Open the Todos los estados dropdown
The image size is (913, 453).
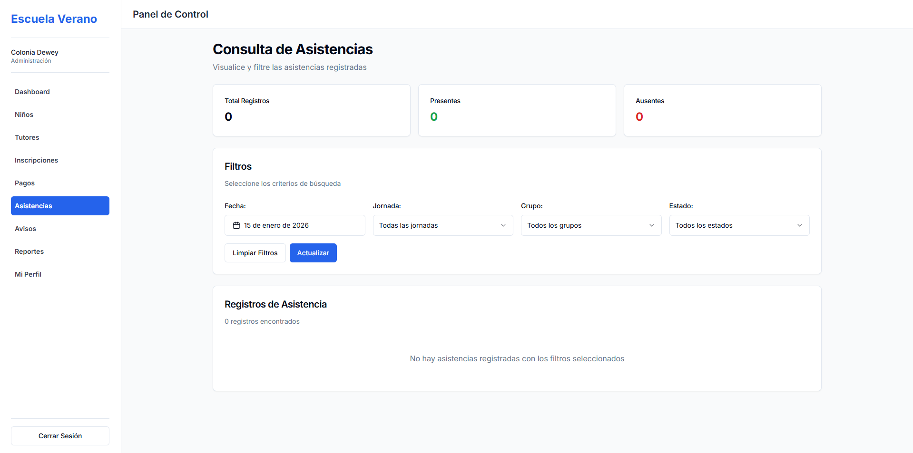click(x=739, y=225)
